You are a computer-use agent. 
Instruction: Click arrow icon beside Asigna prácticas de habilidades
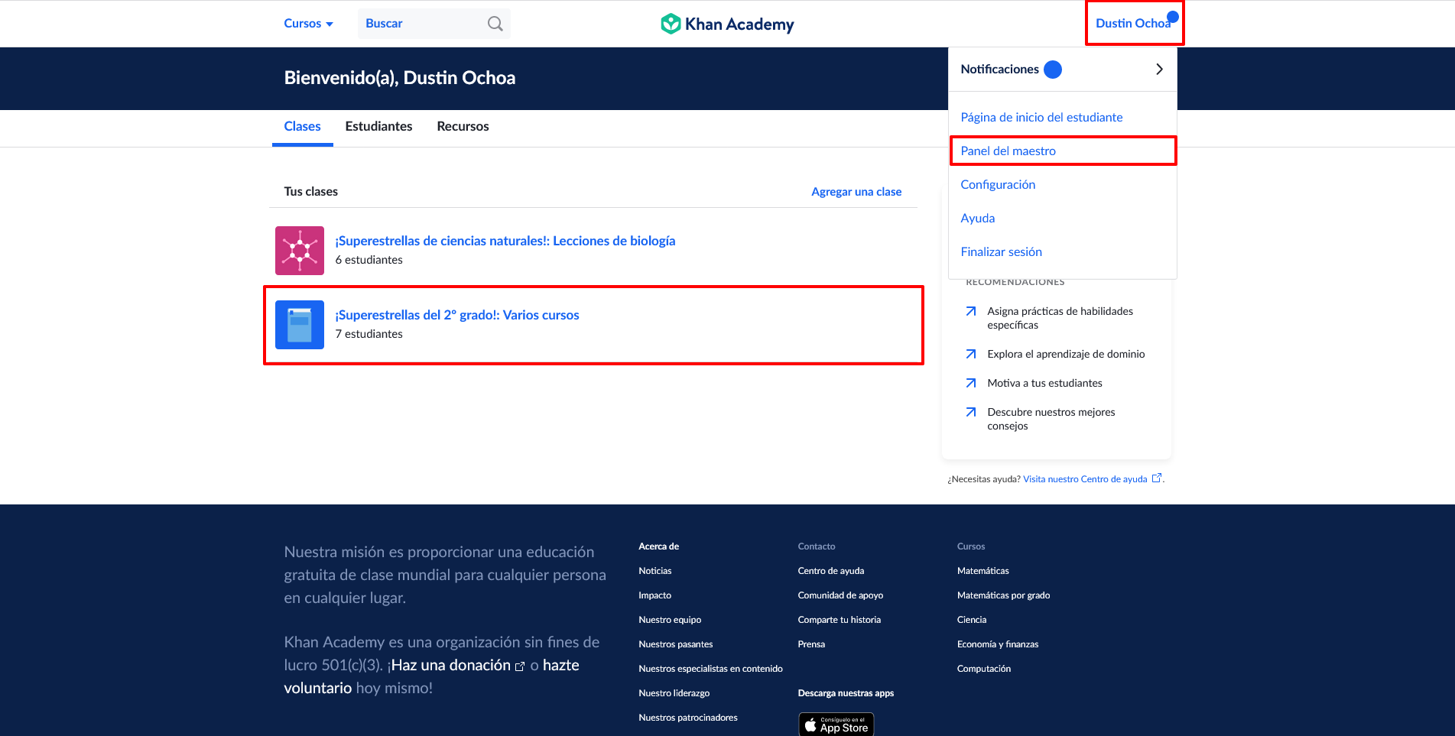[x=971, y=311]
